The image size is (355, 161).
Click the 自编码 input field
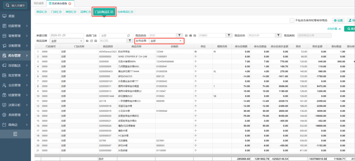tap(212, 35)
